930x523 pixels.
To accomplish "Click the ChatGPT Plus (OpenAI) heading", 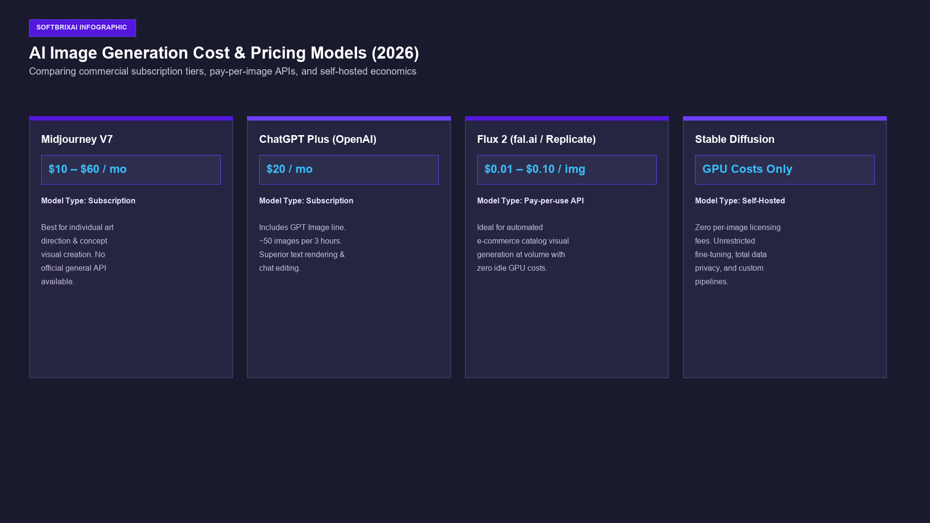I will click(318, 139).
